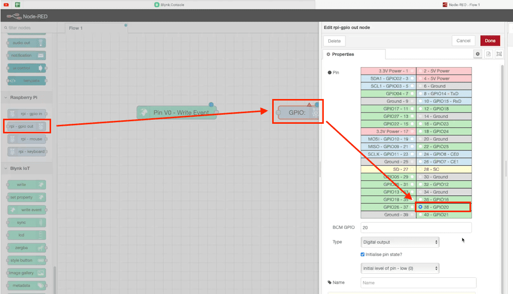Select the rpi-gpio out node in palette
513x294 pixels.
pos(25,126)
